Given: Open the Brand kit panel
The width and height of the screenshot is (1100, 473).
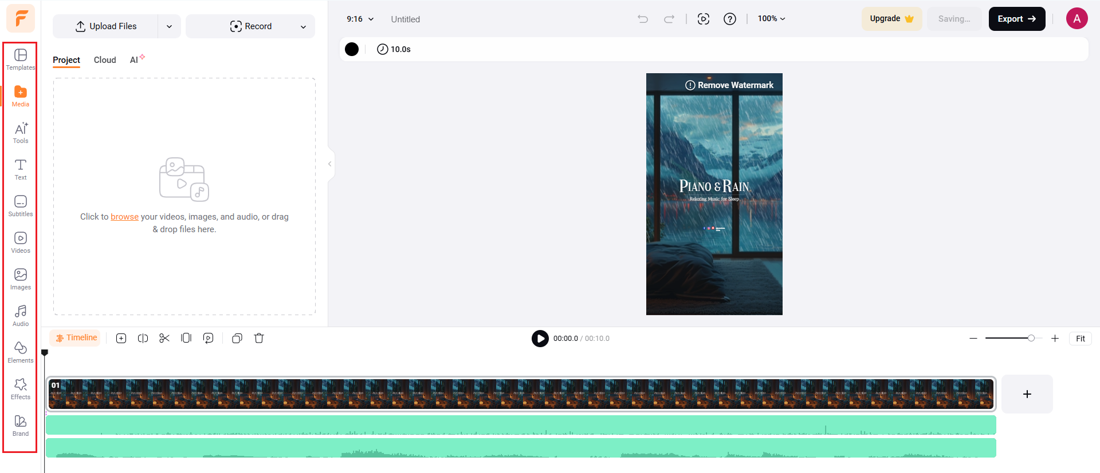Looking at the screenshot, I should pos(21,426).
